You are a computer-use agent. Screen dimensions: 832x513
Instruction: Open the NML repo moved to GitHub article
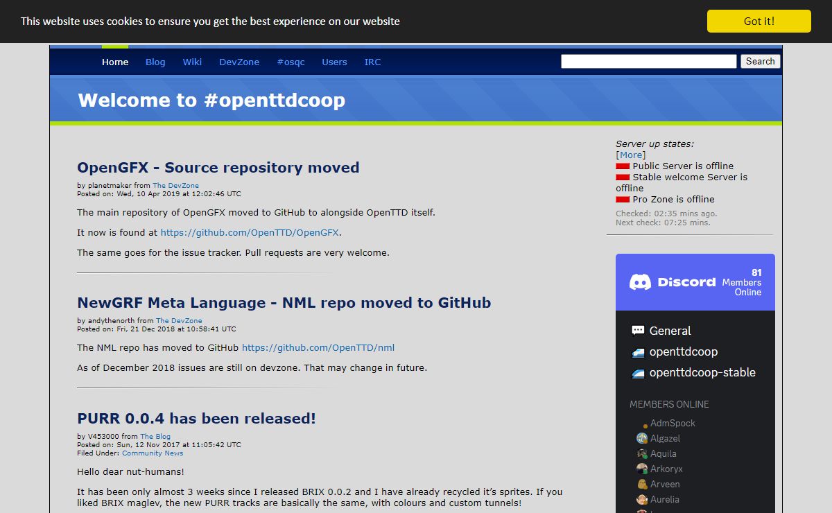[x=284, y=303]
